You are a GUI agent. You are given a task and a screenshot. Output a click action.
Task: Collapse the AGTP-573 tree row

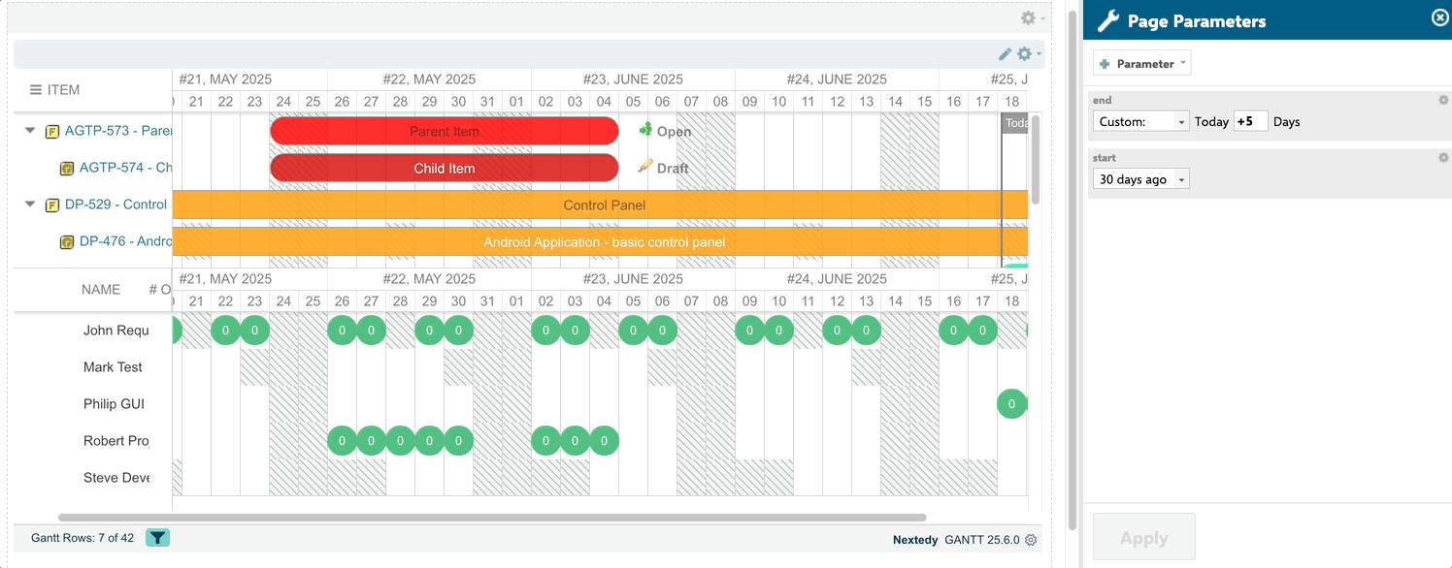[x=30, y=131]
